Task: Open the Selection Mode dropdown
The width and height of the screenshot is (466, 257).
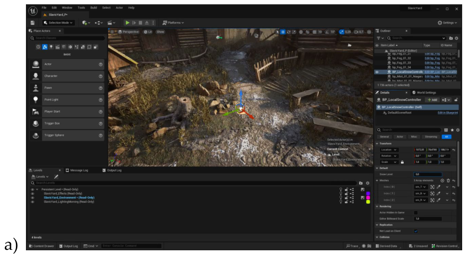Action: (58, 23)
